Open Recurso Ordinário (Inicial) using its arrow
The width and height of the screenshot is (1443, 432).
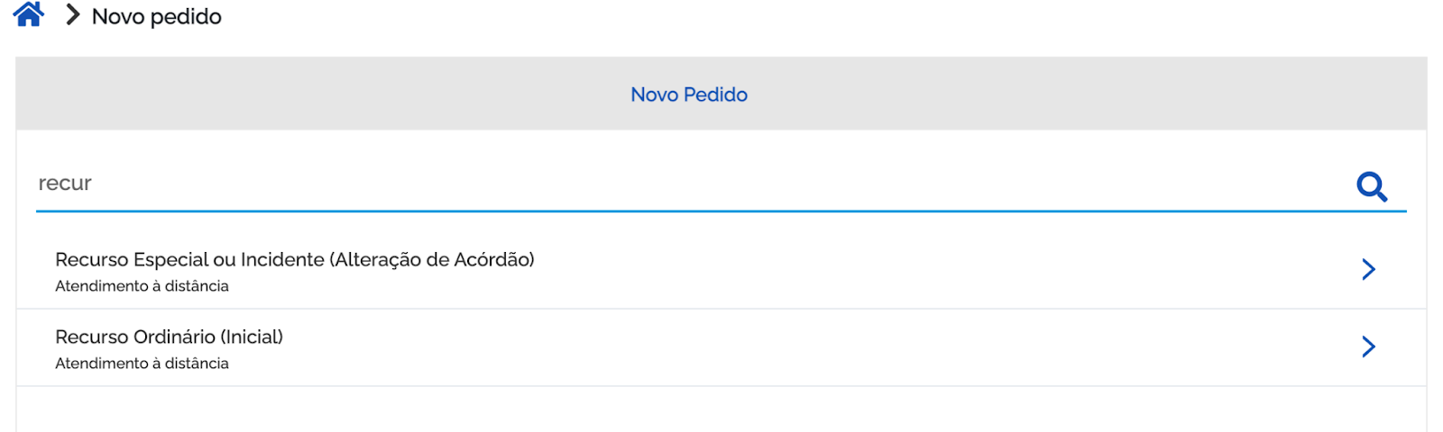[1368, 346]
